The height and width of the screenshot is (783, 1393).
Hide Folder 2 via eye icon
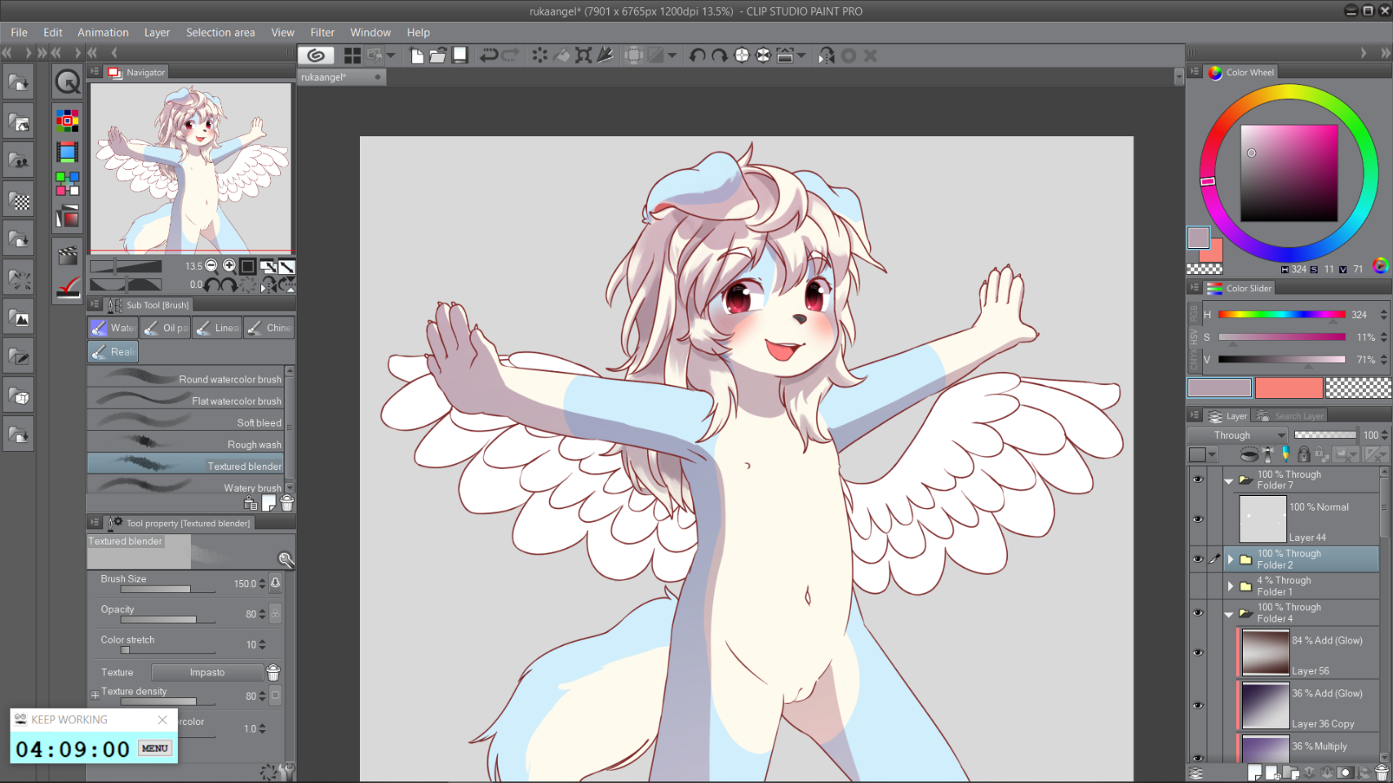(x=1198, y=559)
